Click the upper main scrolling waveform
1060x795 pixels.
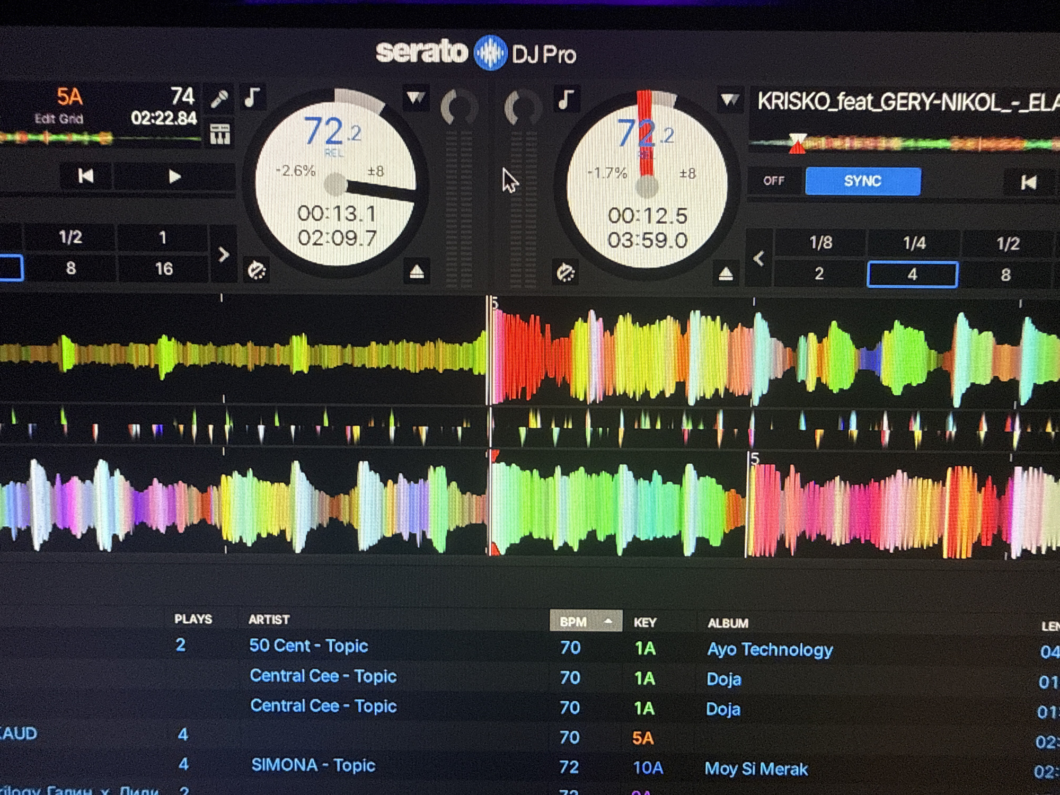click(x=530, y=353)
